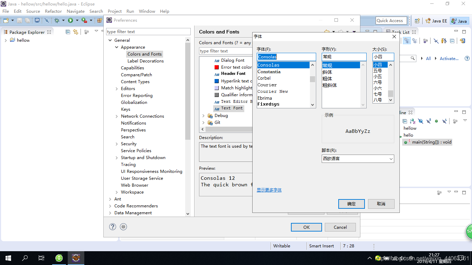Click the Open Perspective icon
The width and height of the screenshot is (472, 265).
coord(417,21)
